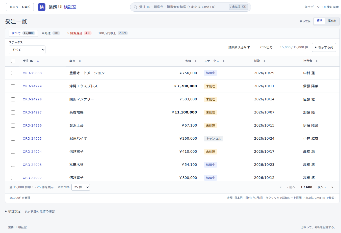Screen dimensions: 341x233
Task: Click the 業務 UI 検証室 header title
Action: [62, 7]
